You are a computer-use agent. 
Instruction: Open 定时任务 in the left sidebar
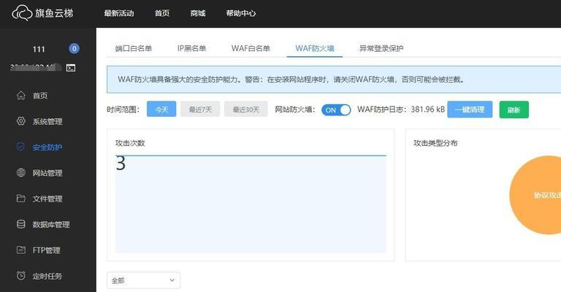click(x=47, y=276)
